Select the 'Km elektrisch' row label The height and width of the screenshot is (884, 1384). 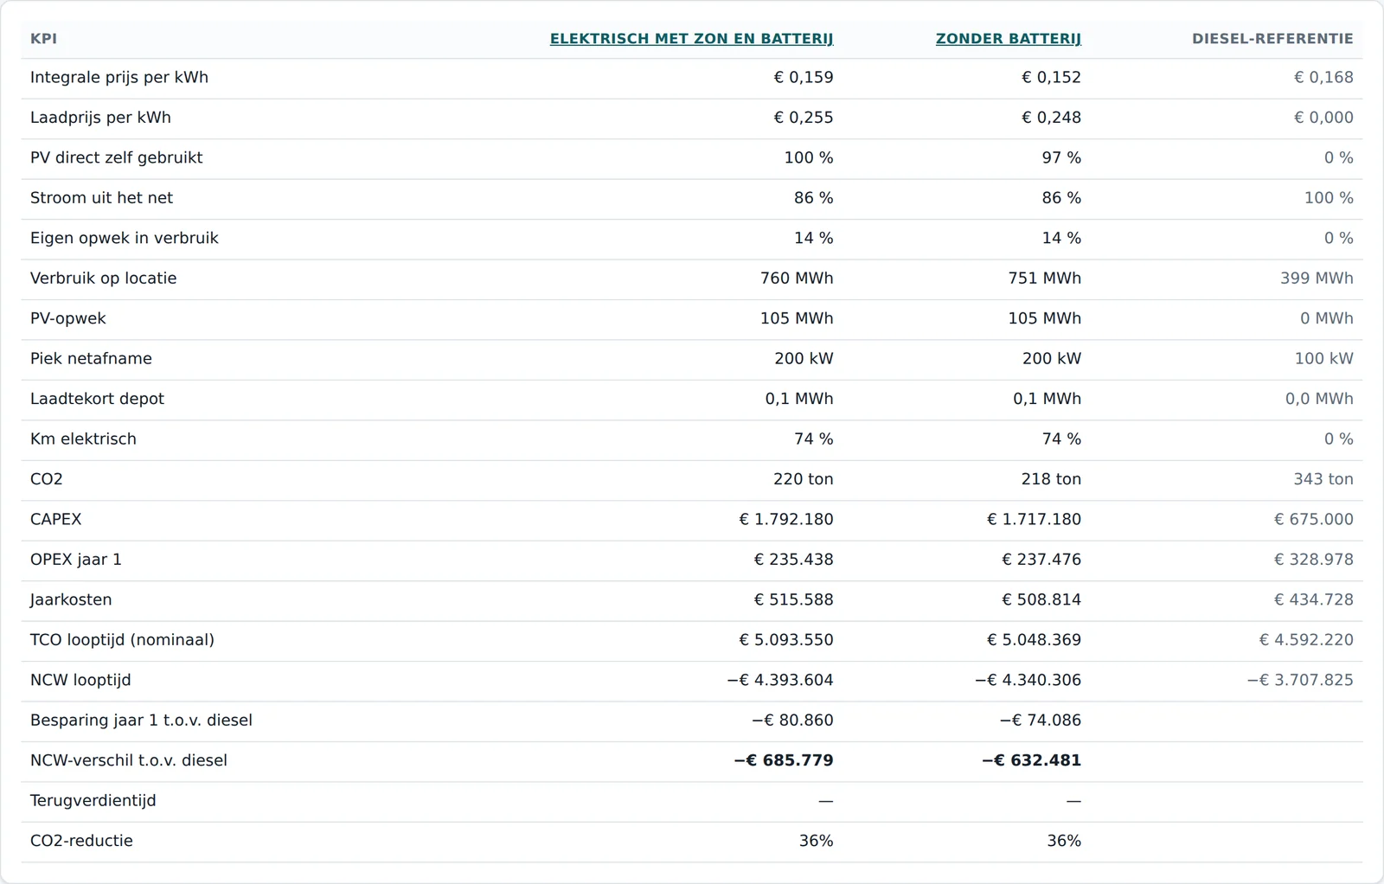(83, 439)
